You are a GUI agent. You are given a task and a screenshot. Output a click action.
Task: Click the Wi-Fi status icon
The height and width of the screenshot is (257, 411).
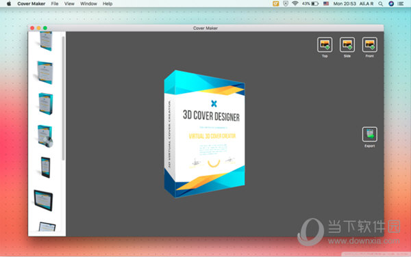click(295, 3)
